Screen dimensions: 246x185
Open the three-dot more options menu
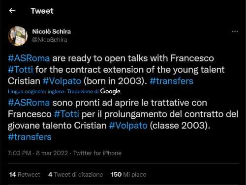point(235,31)
